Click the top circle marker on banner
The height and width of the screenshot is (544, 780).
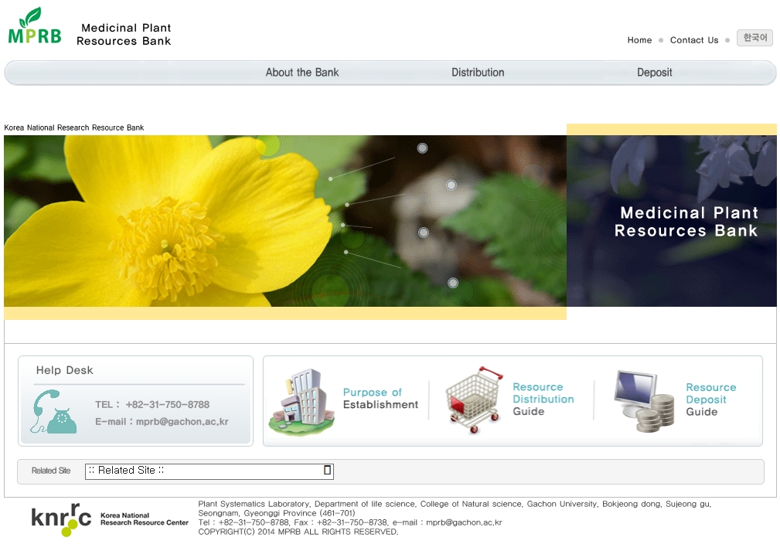click(422, 148)
